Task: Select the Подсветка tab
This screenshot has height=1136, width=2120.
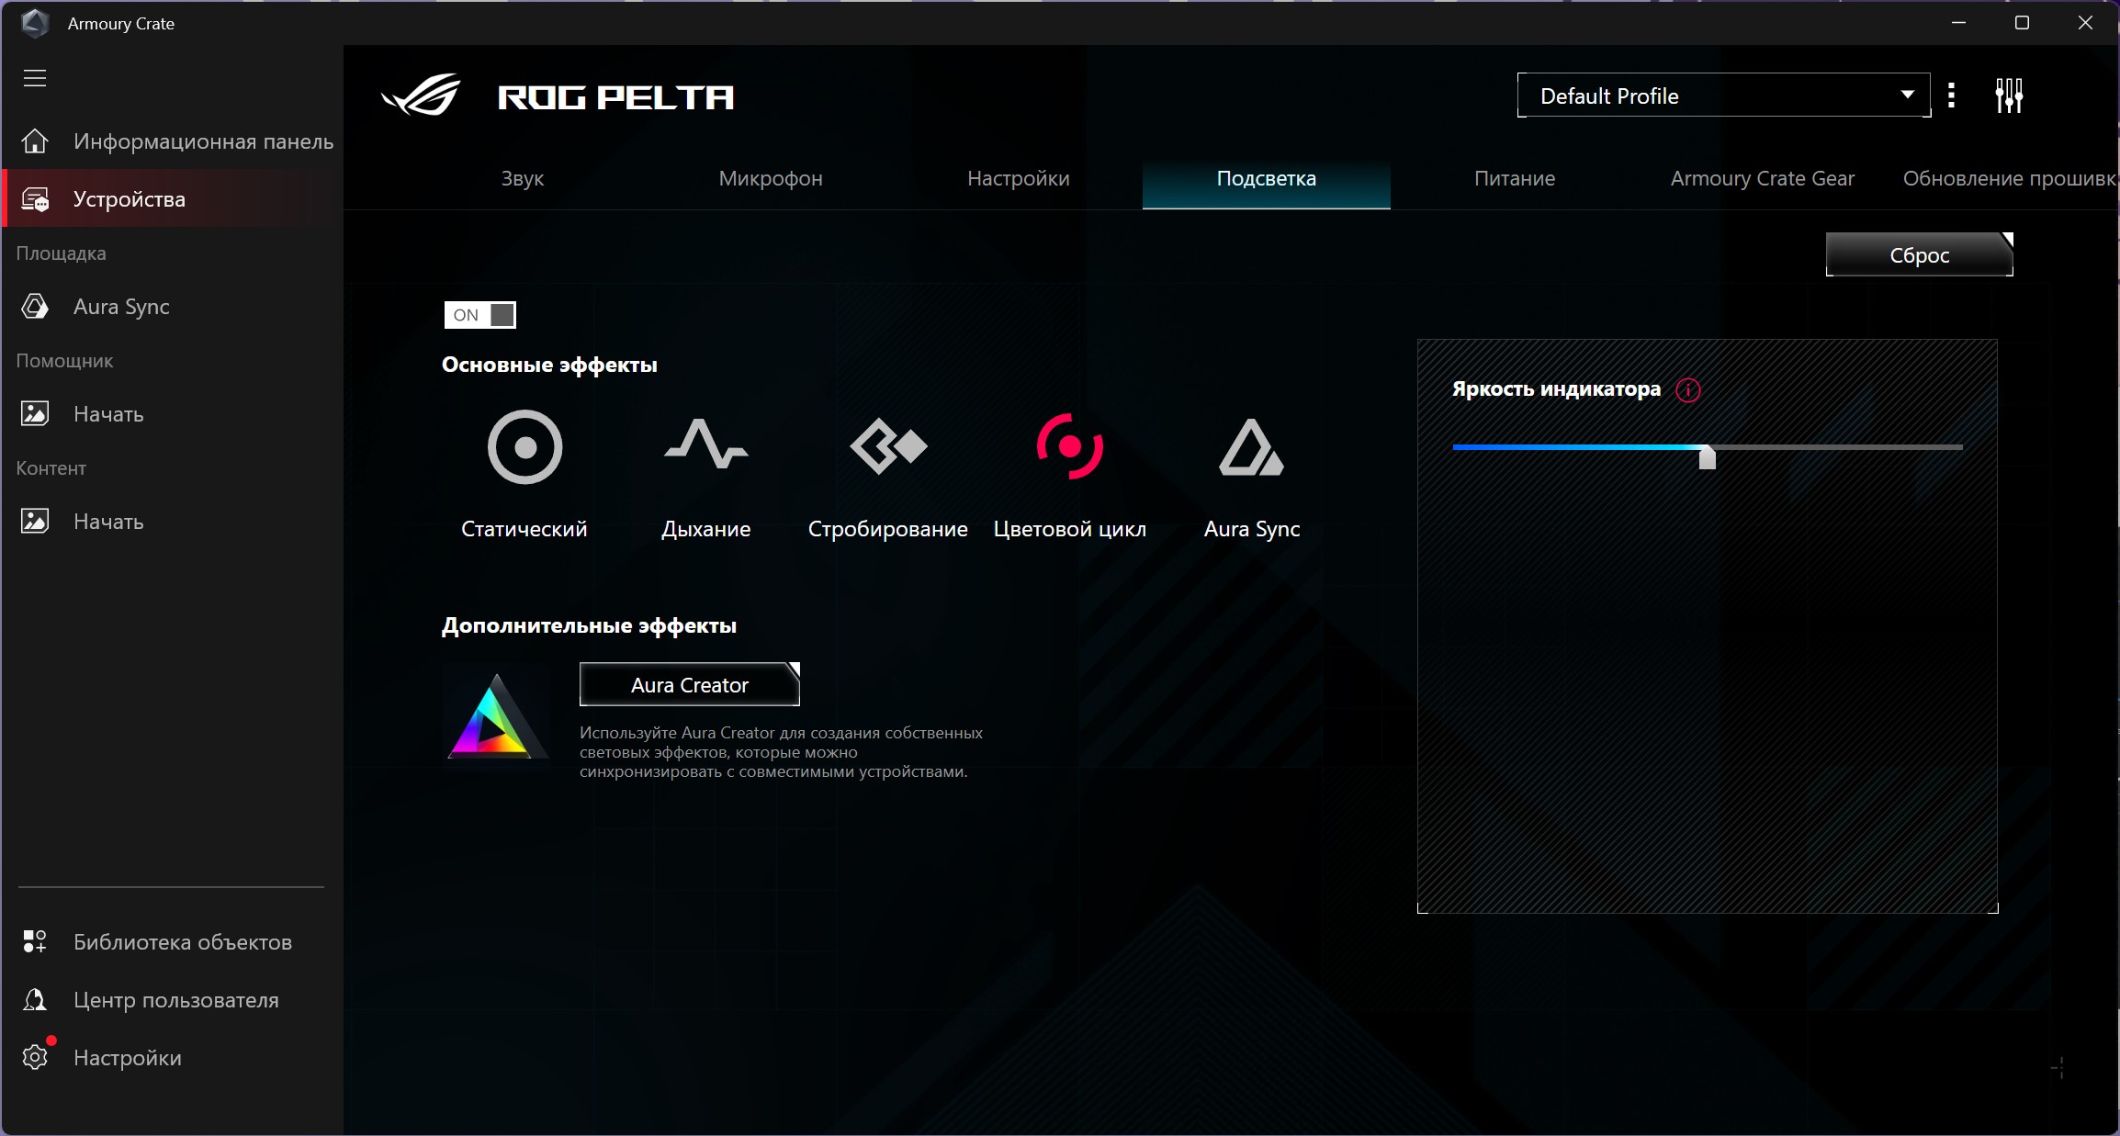Action: pos(1267,178)
